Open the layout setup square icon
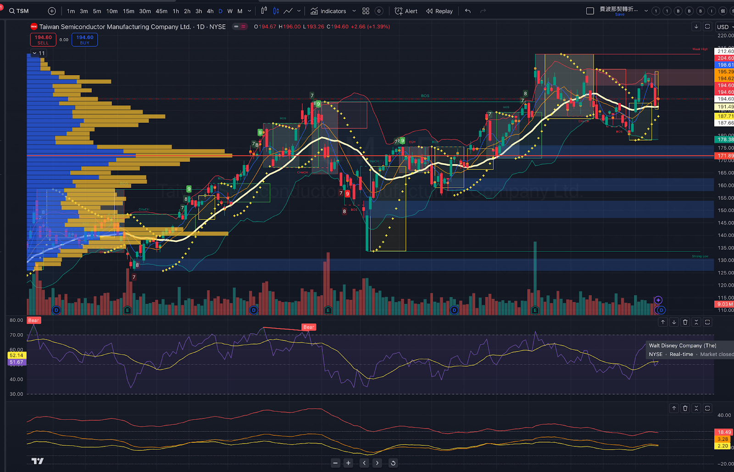 (x=590, y=11)
